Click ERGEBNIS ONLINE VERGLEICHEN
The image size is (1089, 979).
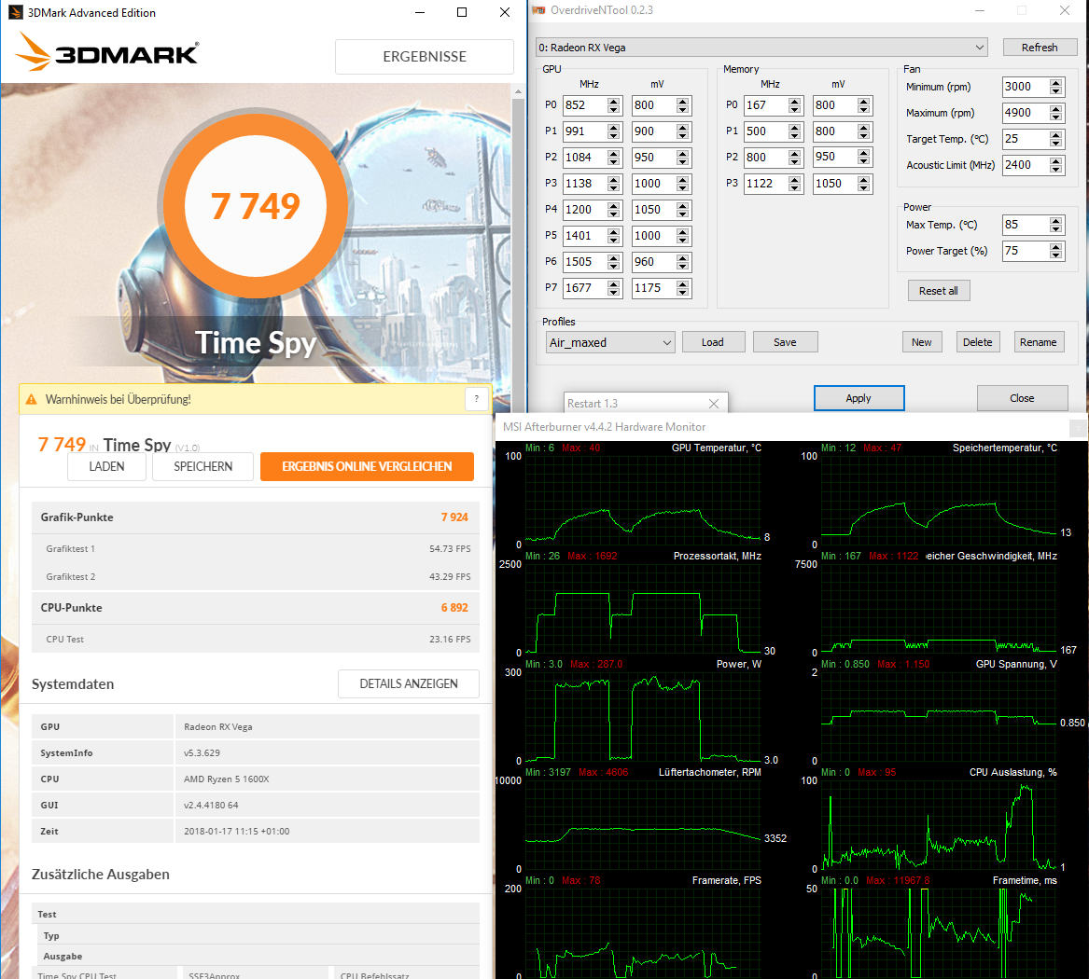[367, 466]
